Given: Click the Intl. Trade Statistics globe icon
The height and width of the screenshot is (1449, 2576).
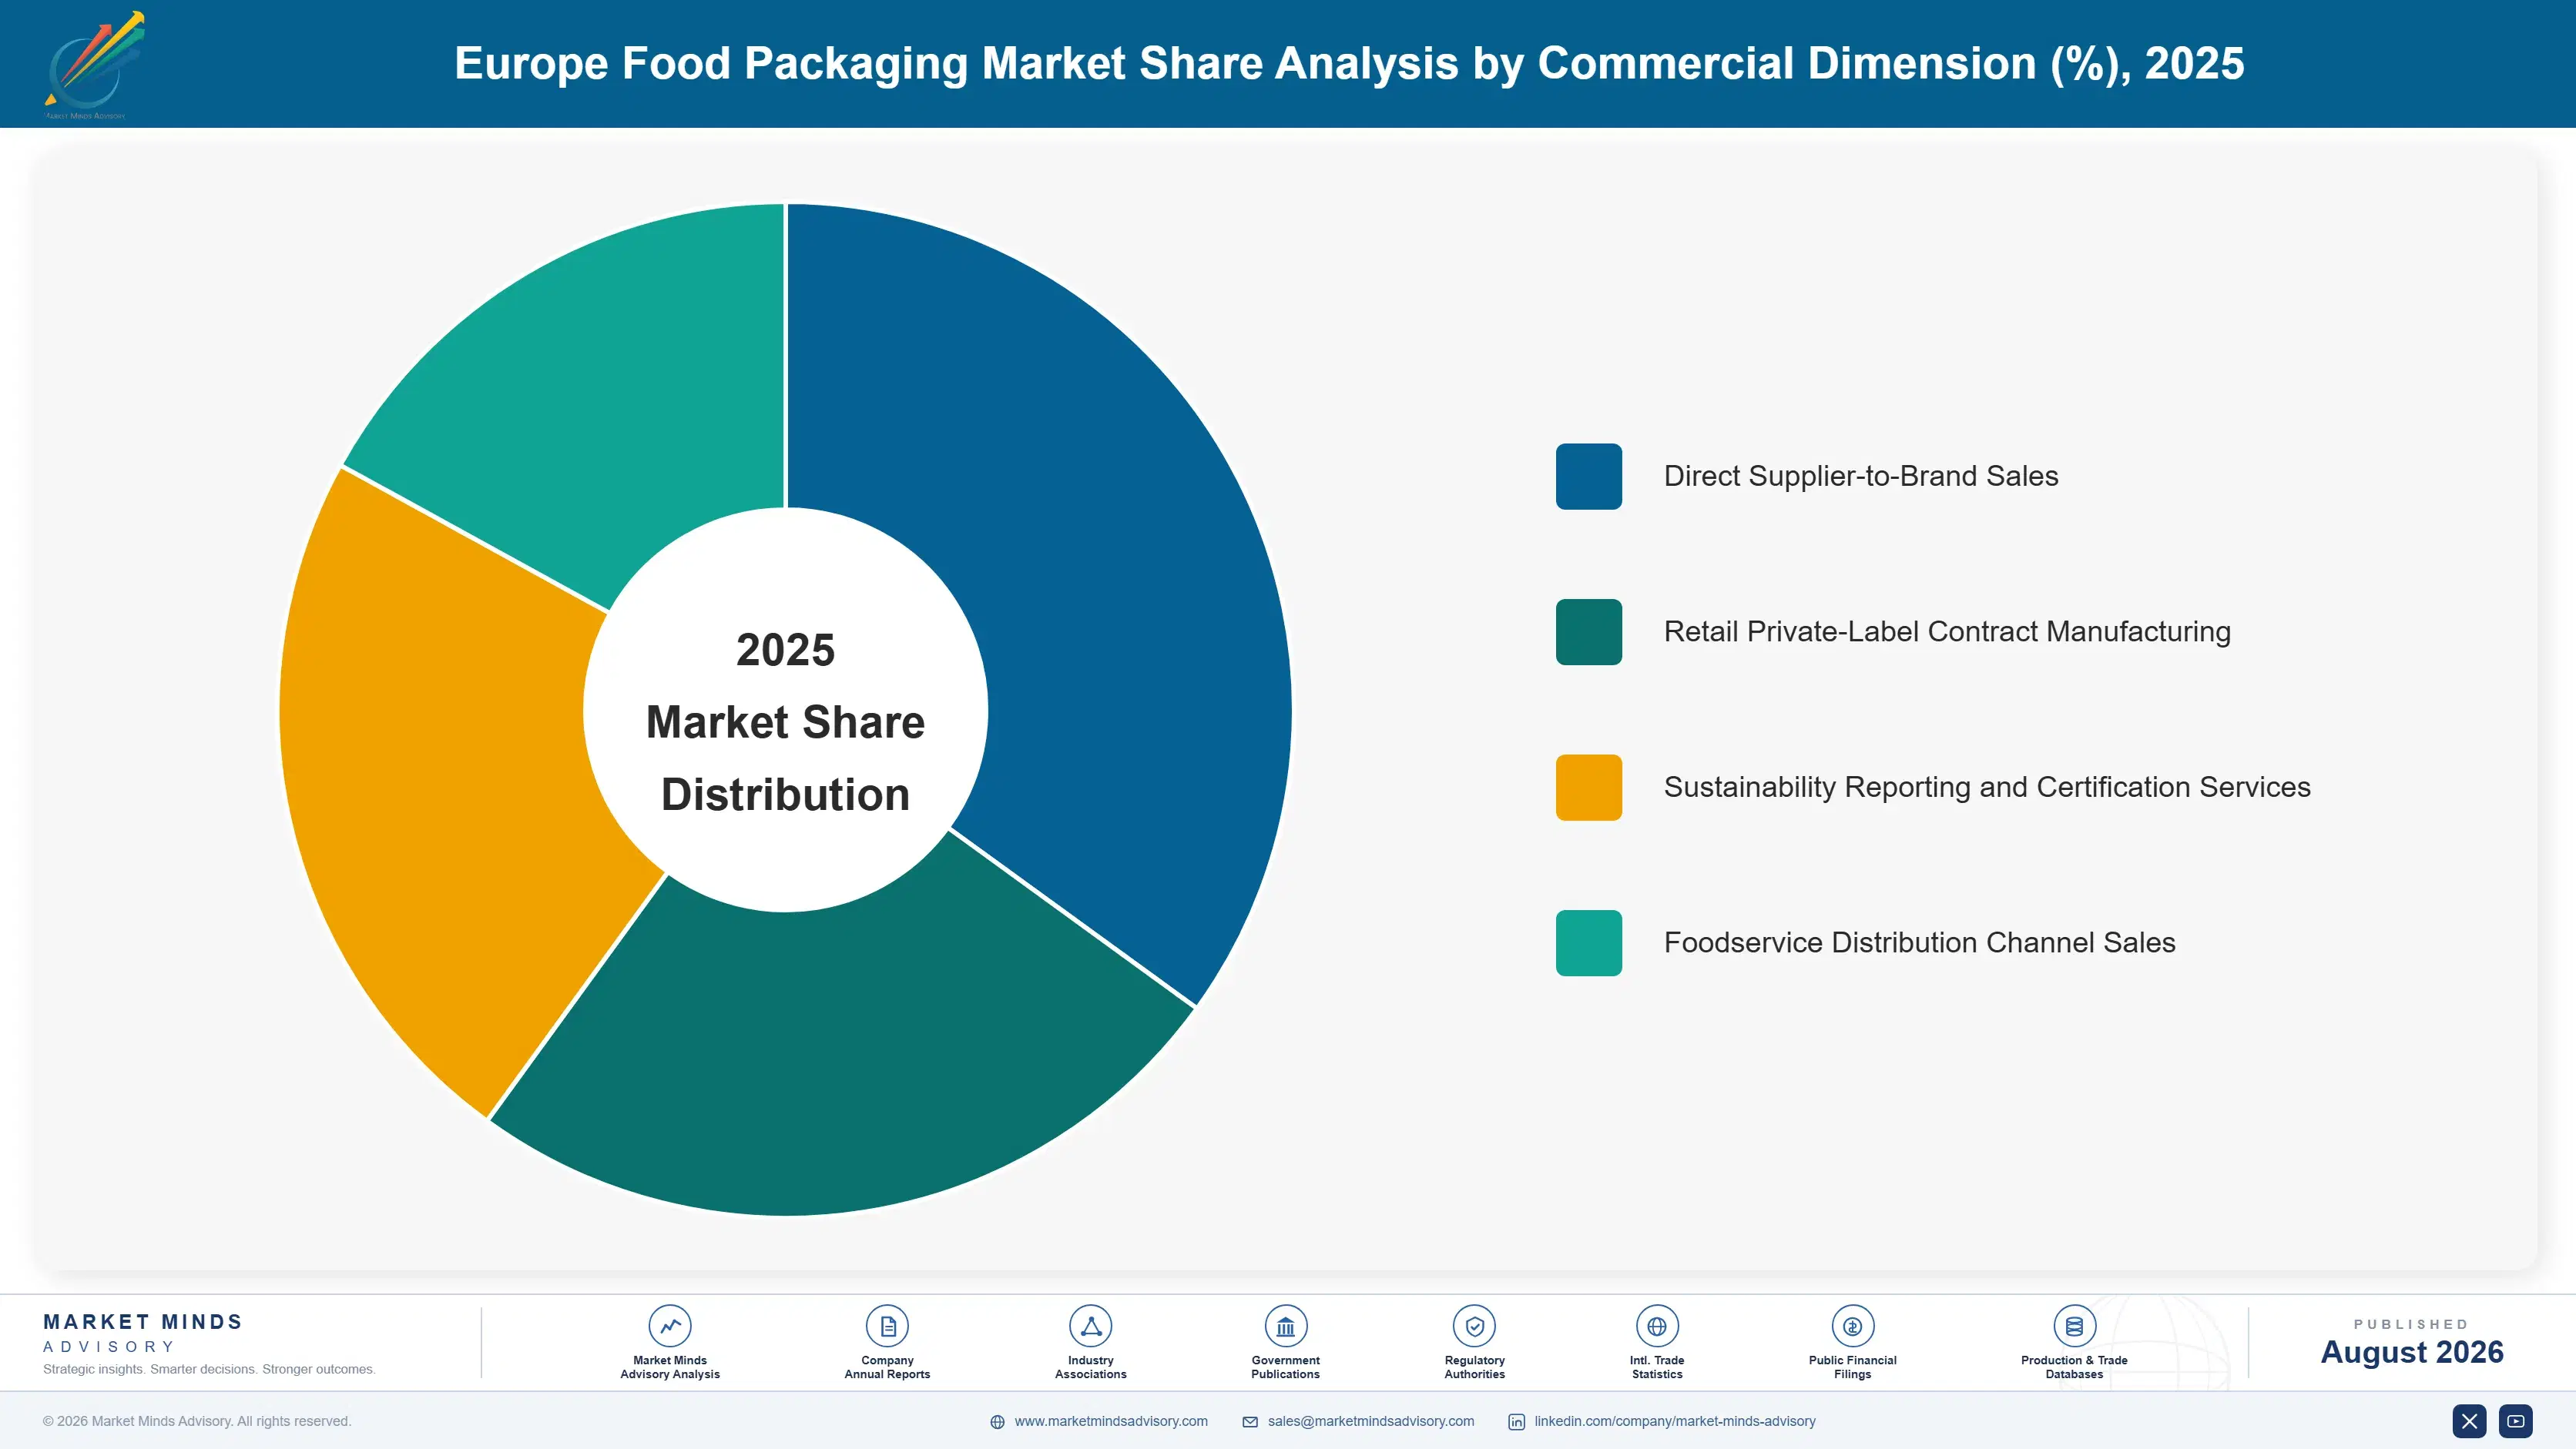Looking at the screenshot, I should click(1657, 1326).
